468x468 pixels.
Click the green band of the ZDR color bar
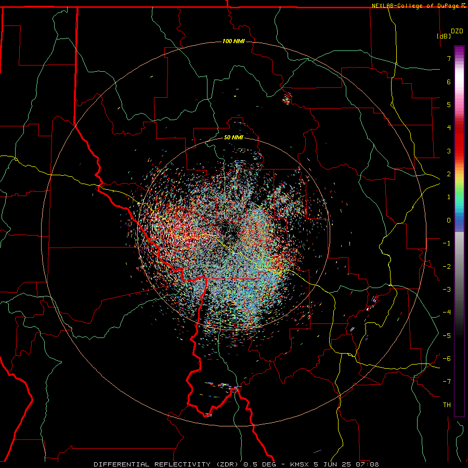459,191
